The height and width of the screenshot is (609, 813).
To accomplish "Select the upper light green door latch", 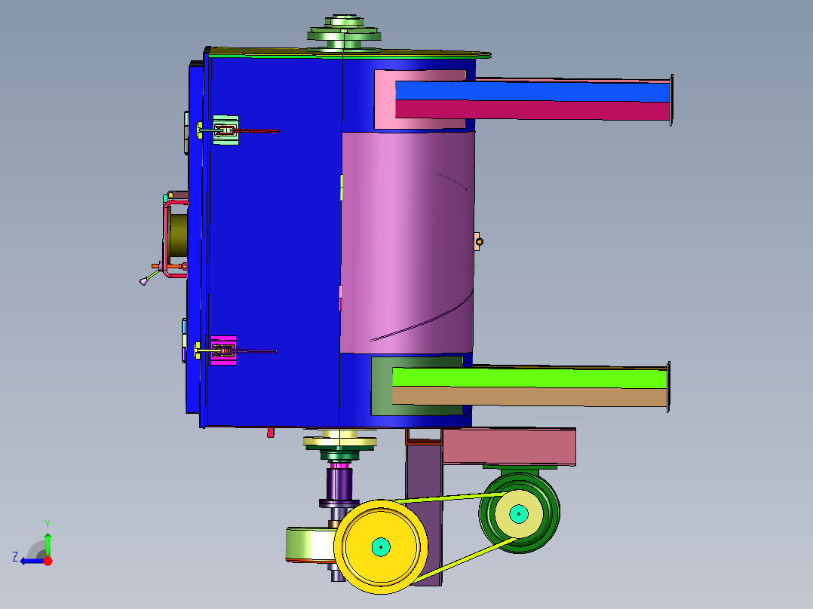I will (x=225, y=130).
